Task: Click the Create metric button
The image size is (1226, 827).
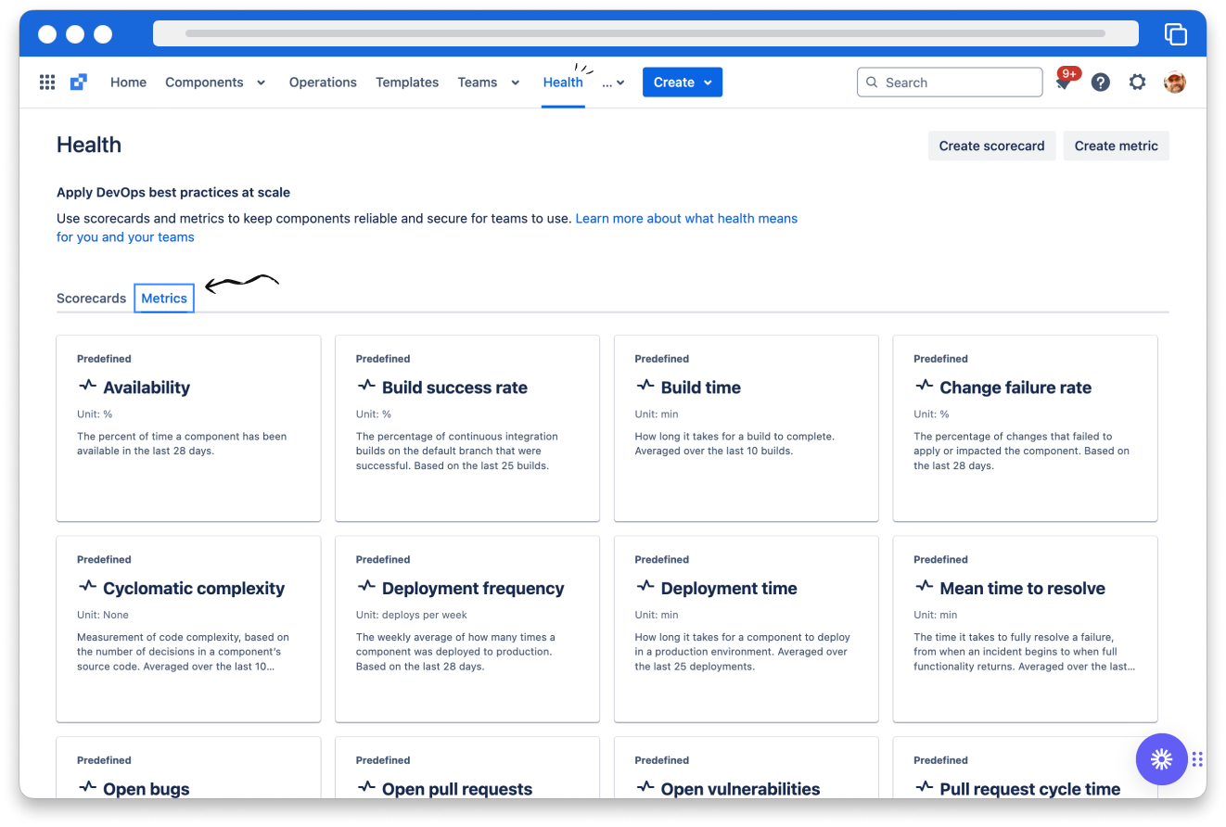Action: coord(1116,146)
